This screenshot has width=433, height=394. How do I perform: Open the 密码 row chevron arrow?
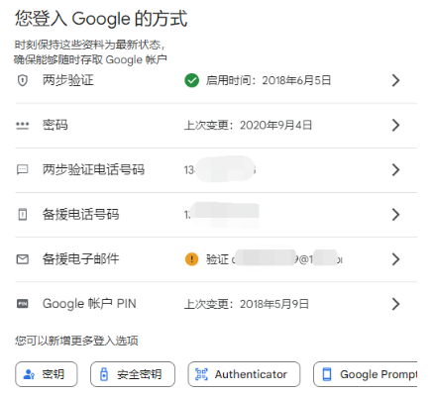click(395, 126)
